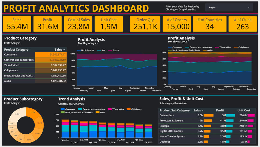The height and width of the screenshot is (147, 260).
Task: Click Sales sort arrow in Subcategory Breakdown table
Action: coord(202,111)
